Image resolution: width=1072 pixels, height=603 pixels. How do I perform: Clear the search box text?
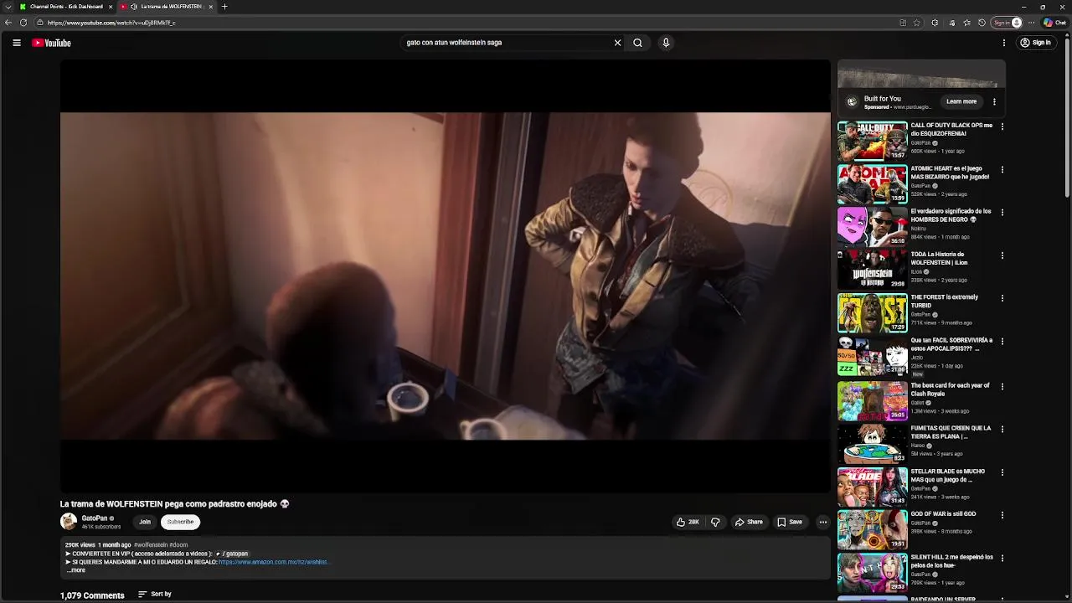(x=617, y=43)
